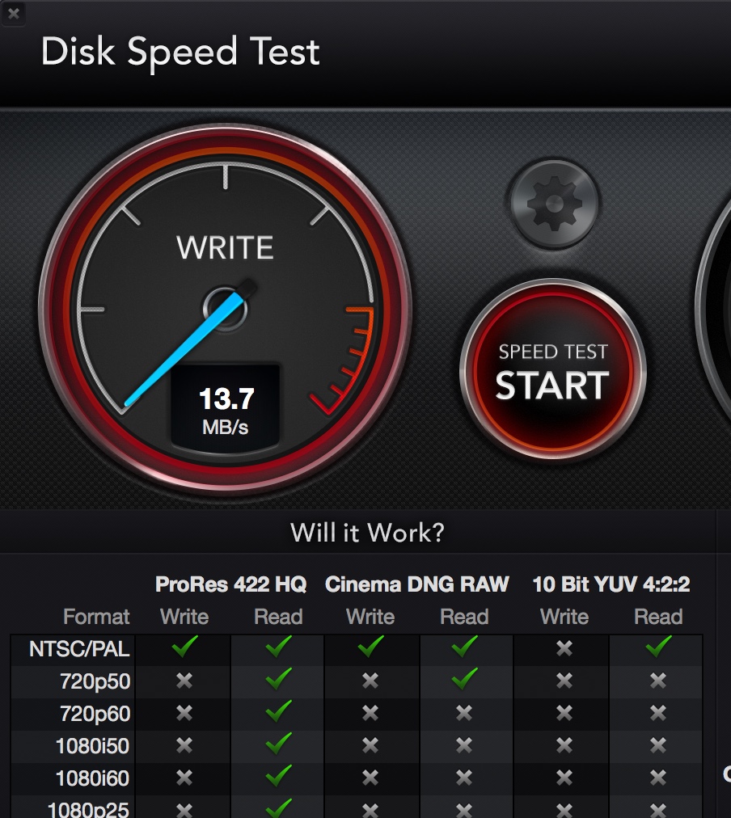The image size is (731, 818).
Task: Open settings with the gear icon
Action: 554,204
